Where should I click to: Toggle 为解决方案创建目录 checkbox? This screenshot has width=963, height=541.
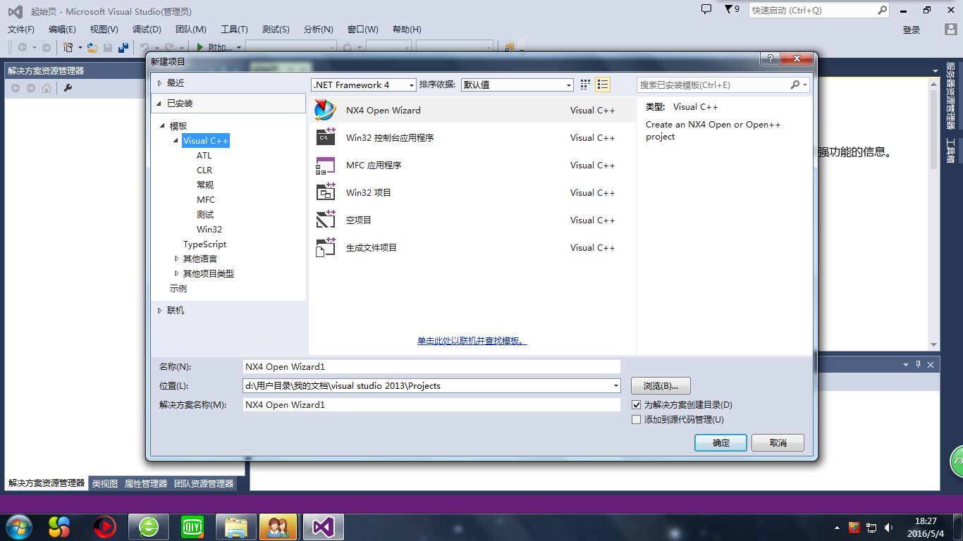pyautogui.click(x=637, y=405)
